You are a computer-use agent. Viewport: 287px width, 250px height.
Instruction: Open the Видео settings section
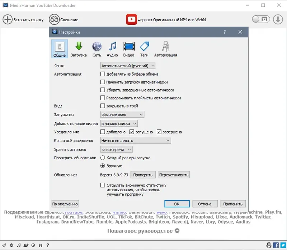[128, 49]
